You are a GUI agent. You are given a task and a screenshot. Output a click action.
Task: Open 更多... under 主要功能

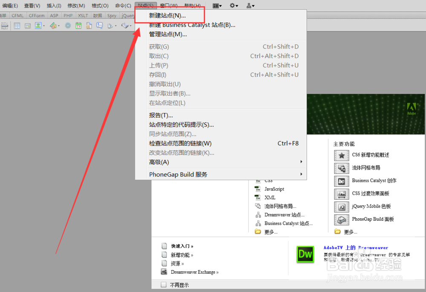(351, 232)
